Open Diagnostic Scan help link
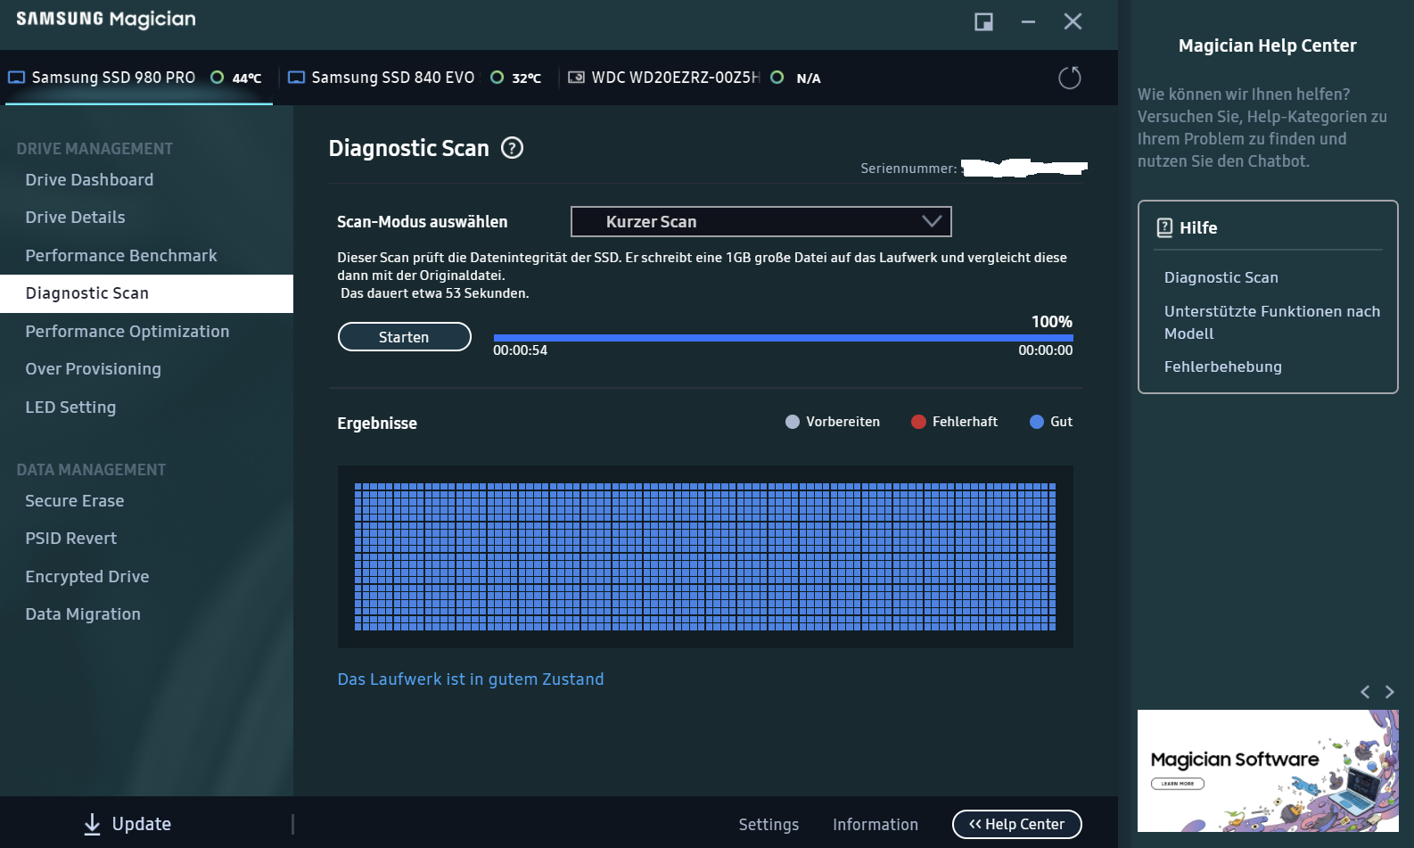This screenshot has height=848, width=1414. pyautogui.click(x=1221, y=277)
